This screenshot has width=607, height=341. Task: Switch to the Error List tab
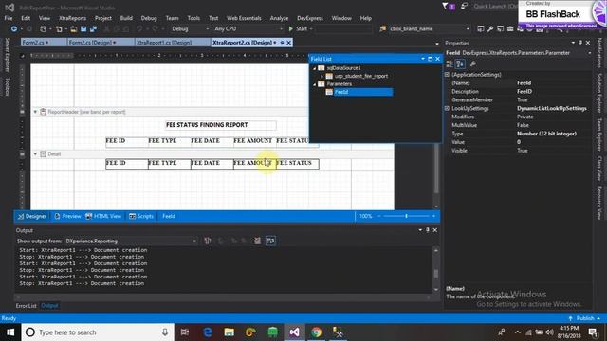click(26, 306)
